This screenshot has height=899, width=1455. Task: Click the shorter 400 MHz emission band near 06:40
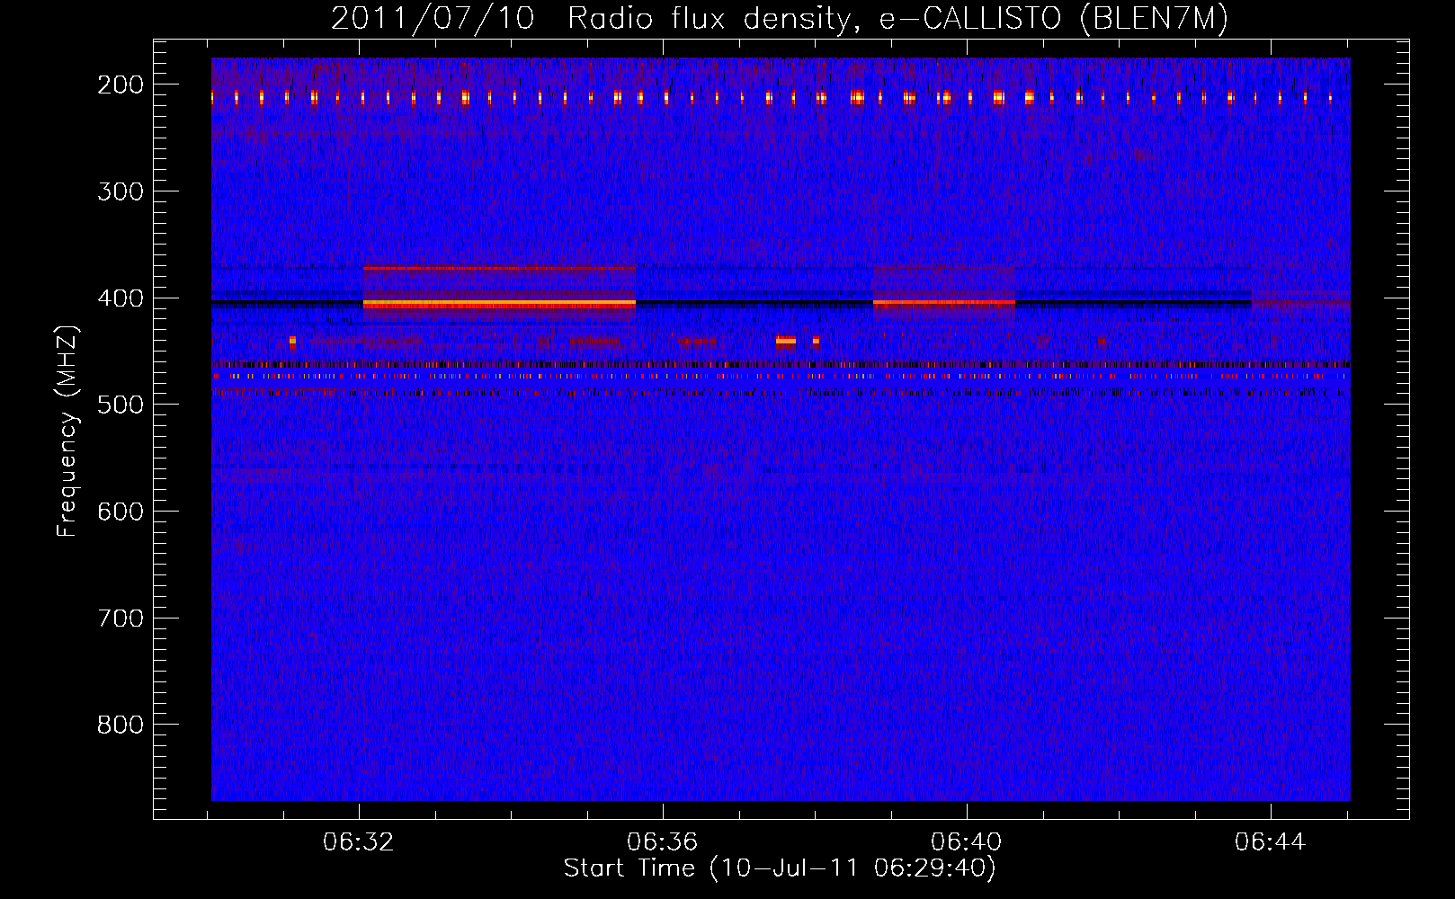tap(944, 304)
